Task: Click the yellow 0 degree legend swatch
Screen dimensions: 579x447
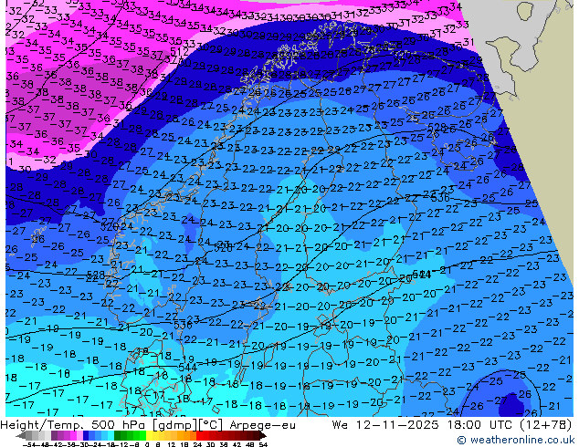Action: click(x=149, y=436)
